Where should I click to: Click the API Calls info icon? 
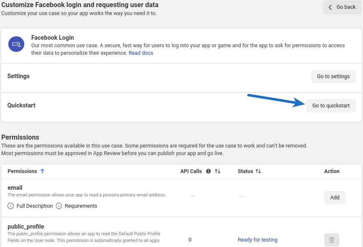[208, 171]
